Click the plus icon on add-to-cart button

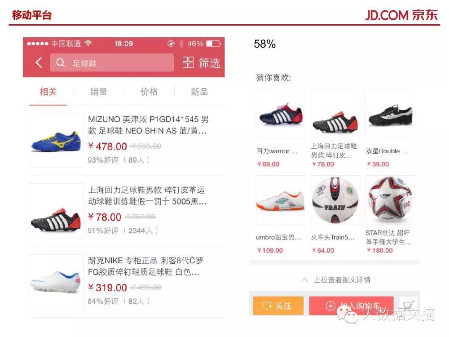click(331, 306)
